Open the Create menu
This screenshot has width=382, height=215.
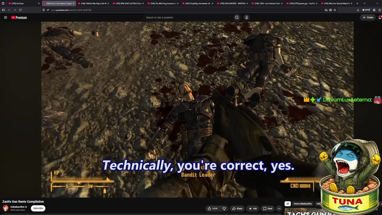(x=368, y=18)
